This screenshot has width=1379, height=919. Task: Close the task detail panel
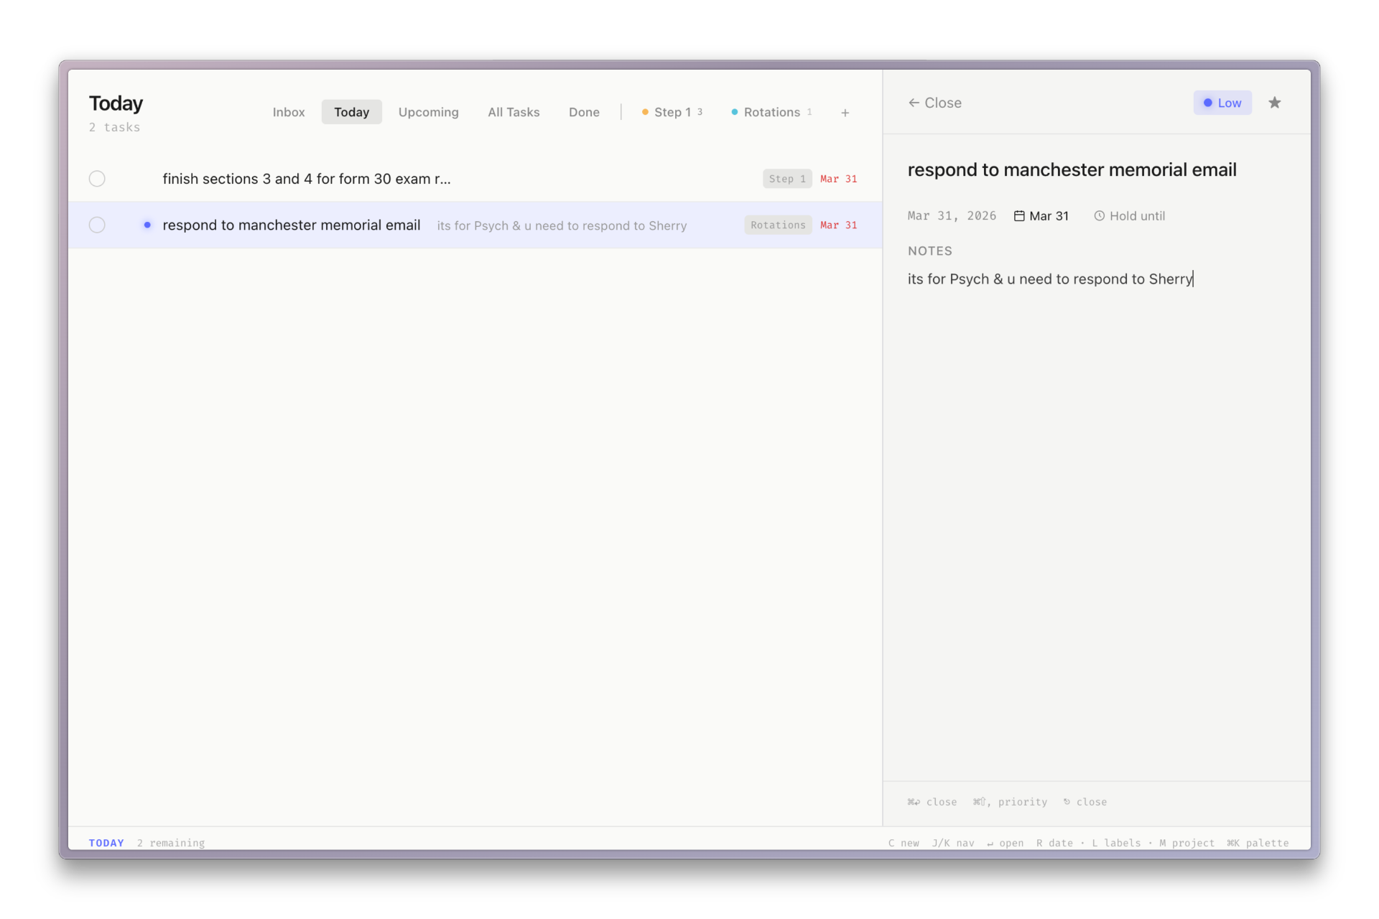click(x=934, y=103)
